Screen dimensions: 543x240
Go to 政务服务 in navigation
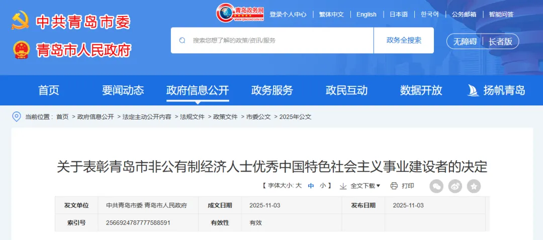(272, 90)
